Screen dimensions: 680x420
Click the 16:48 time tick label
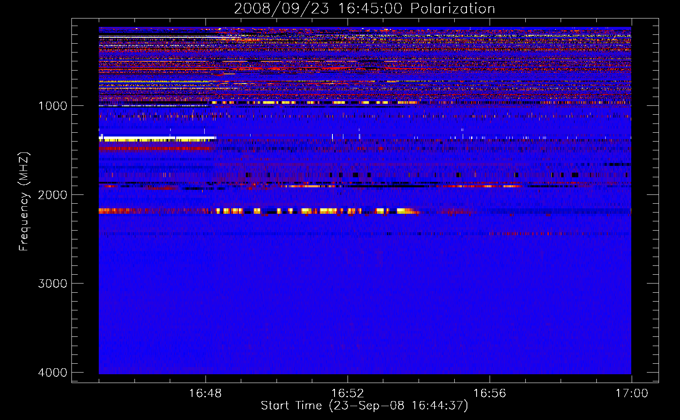pyautogui.click(x=205, y=394)
